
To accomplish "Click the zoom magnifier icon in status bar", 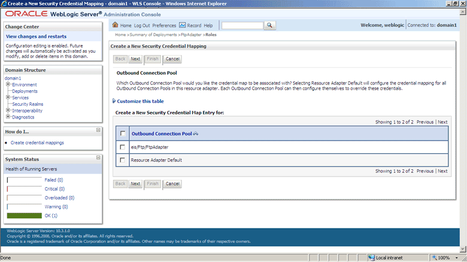I will (x=435, y=258).
